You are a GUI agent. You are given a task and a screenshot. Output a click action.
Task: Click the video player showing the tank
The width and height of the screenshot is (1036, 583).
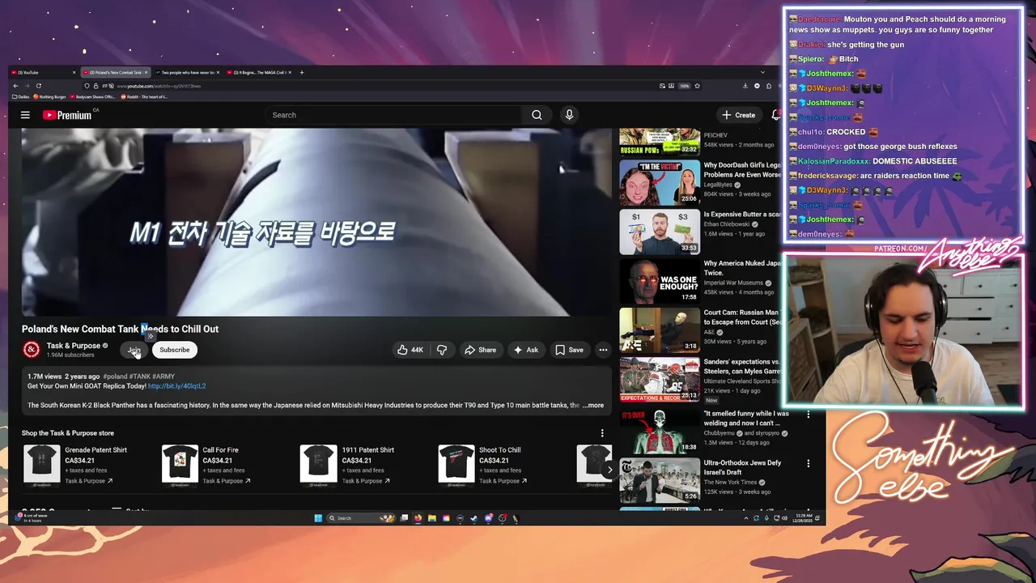[x=316, y=222]
